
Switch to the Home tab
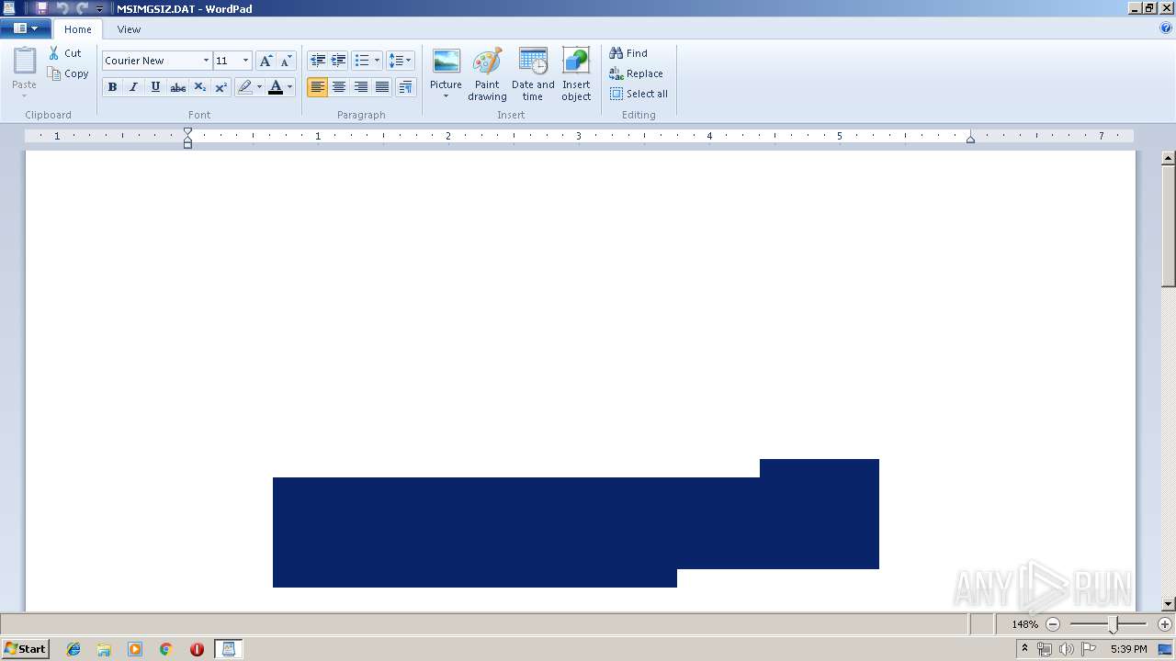pyautogui.click(x=78, y=29)
